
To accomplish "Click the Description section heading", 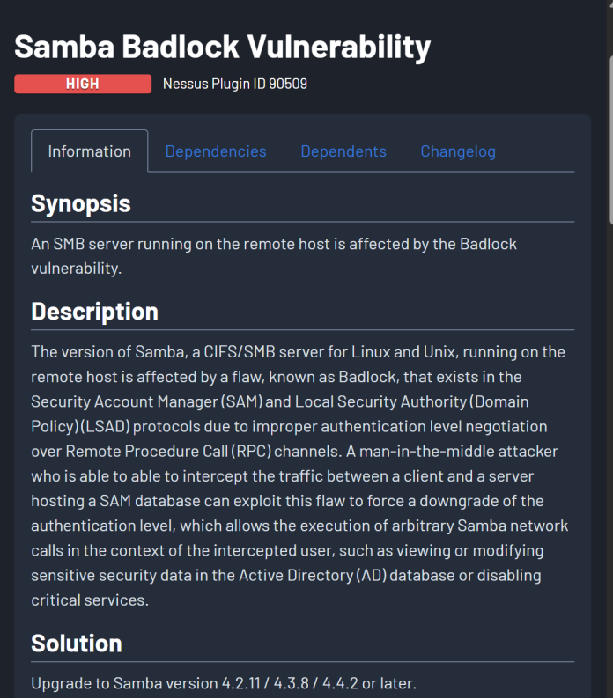I will point(94,312).
